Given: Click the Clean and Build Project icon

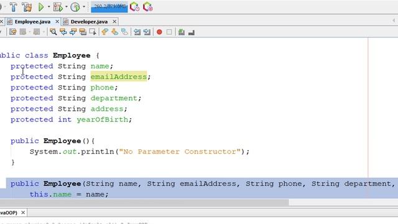Looking at the screenshot, I should point(27,7).
